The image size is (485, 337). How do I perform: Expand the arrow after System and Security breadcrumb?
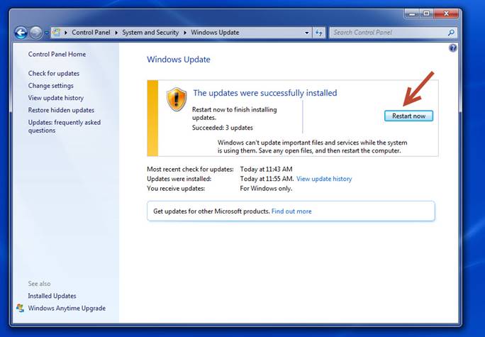click(186, 33)
